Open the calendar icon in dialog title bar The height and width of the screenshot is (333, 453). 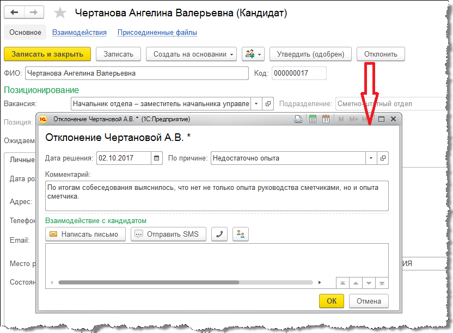click(326, 119)
